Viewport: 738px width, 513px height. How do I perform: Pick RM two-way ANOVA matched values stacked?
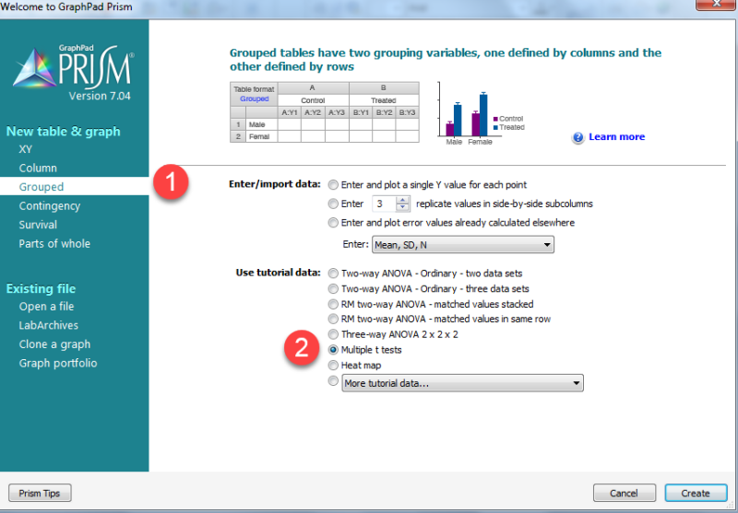coord(333,304)
